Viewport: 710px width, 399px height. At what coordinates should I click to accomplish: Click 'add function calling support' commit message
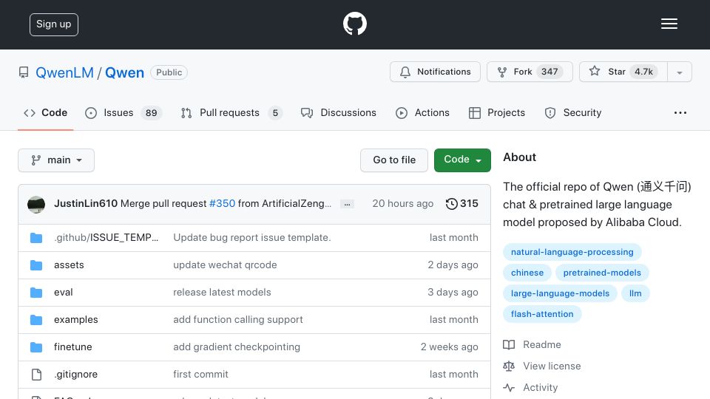[238, 320]
